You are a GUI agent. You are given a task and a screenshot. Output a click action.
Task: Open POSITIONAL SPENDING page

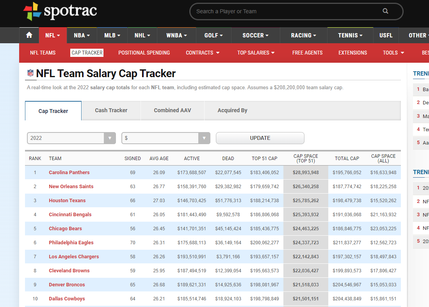(144, 53)
